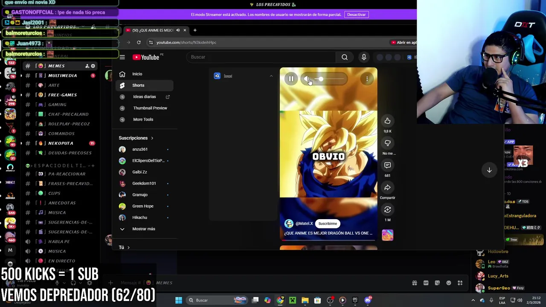Open the YouTube hamburger guide menu
This screenshot has height=307, width=546.
[122, 57]
